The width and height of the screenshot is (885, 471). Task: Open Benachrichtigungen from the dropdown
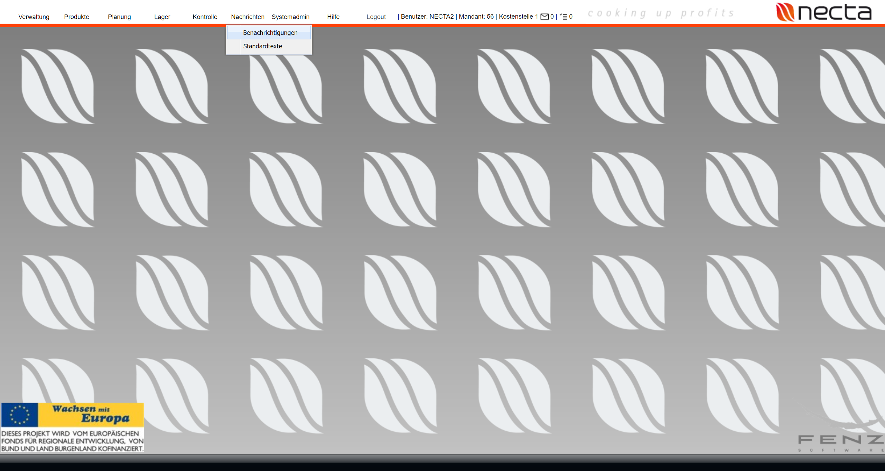[x=270, y=33]
